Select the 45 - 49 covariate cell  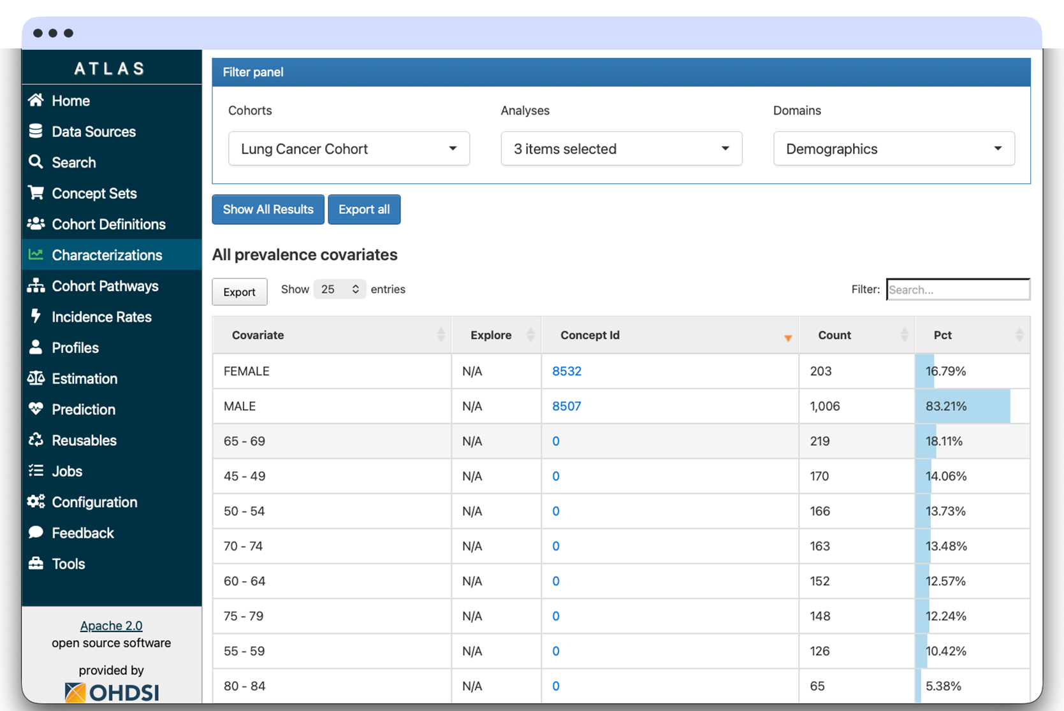332,476
